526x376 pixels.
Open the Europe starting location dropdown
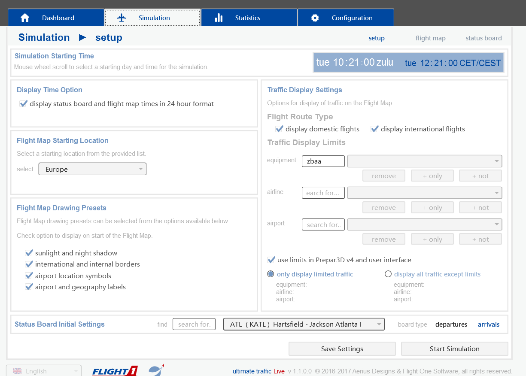pos(92,169)
